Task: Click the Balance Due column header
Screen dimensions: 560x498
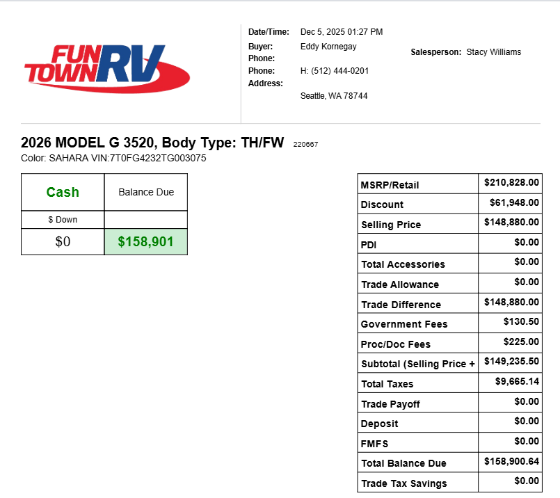Action: point(146,192)
